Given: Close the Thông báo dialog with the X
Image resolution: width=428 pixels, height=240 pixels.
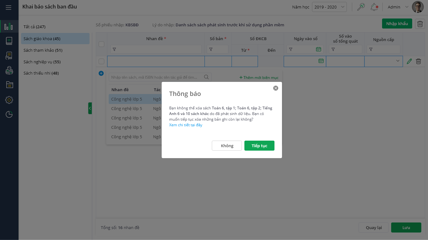Looking at the screenshot, I should pyautogui.click(x=276, y=88).
